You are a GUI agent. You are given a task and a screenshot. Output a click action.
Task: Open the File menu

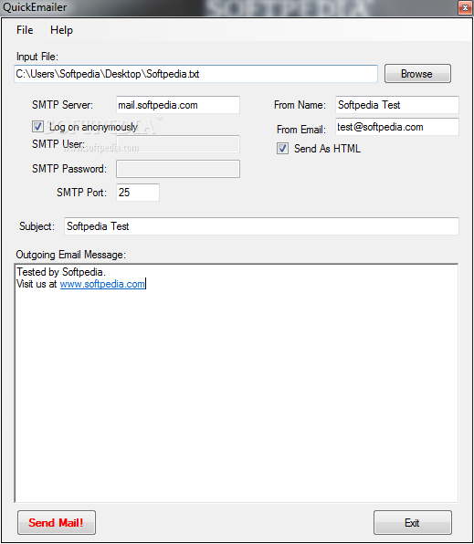click(25, 30)
